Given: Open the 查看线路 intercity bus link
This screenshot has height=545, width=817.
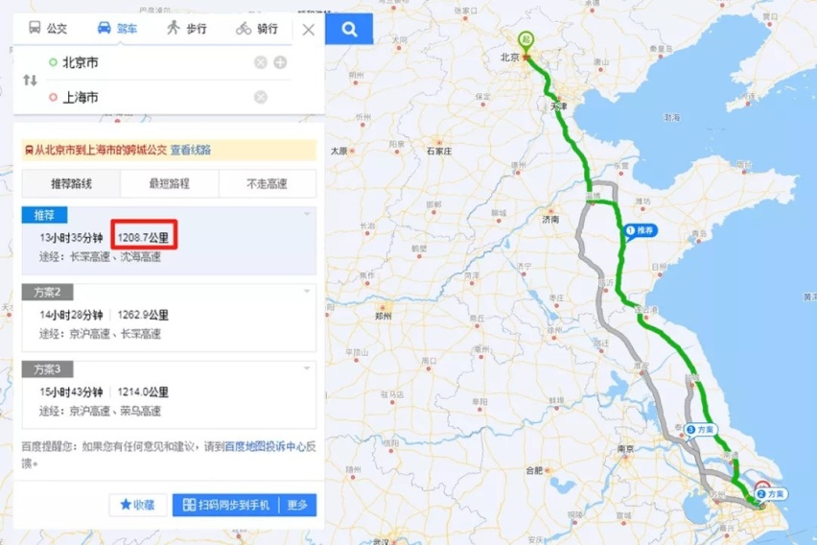Looking at the screenshot, I should 191,151.
